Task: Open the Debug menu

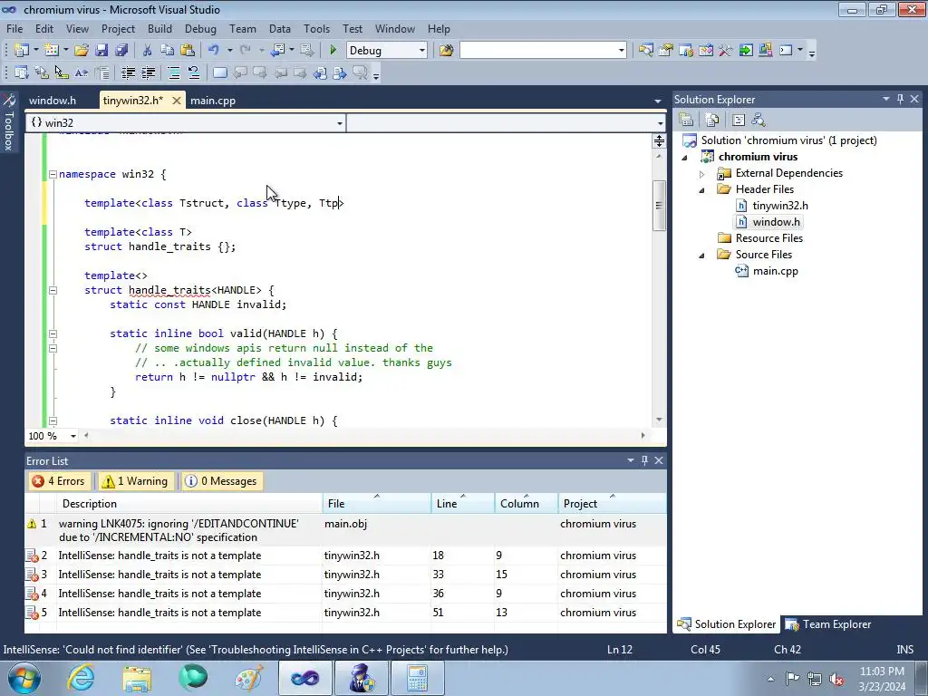Action: [x=200, y=29]
